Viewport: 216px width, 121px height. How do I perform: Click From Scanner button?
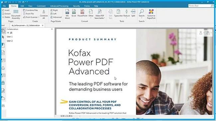pos(30,17)
